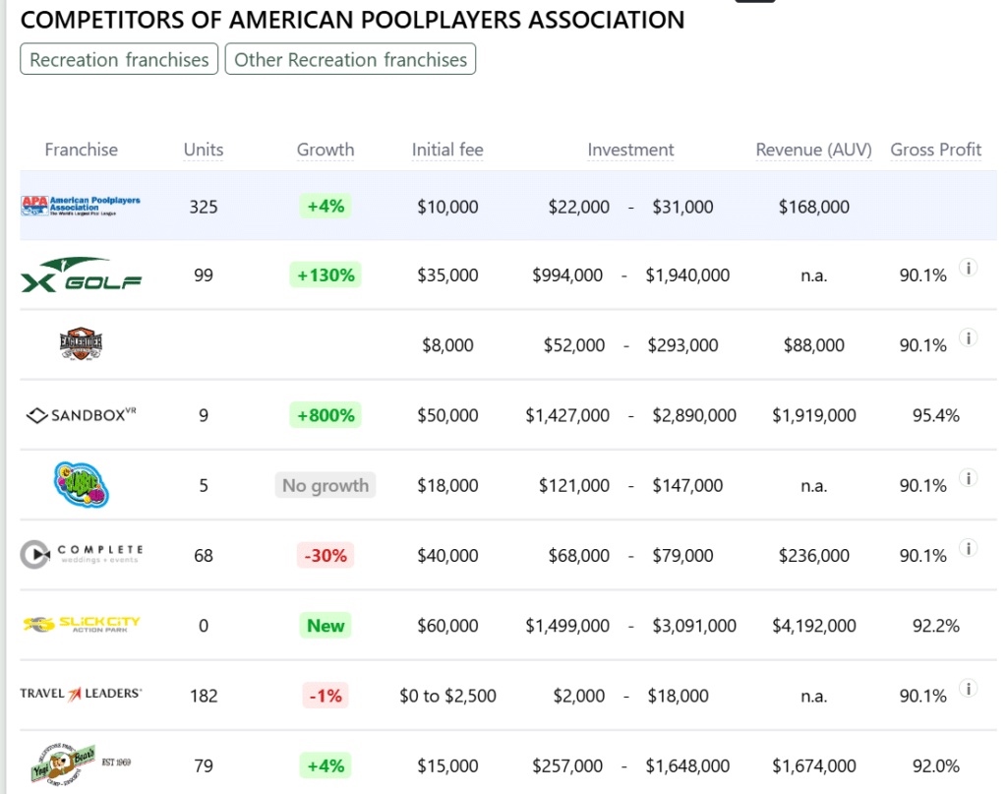Click the 92.2% gross profit value
The image size is (1007, 794).
tap(936, 626)
